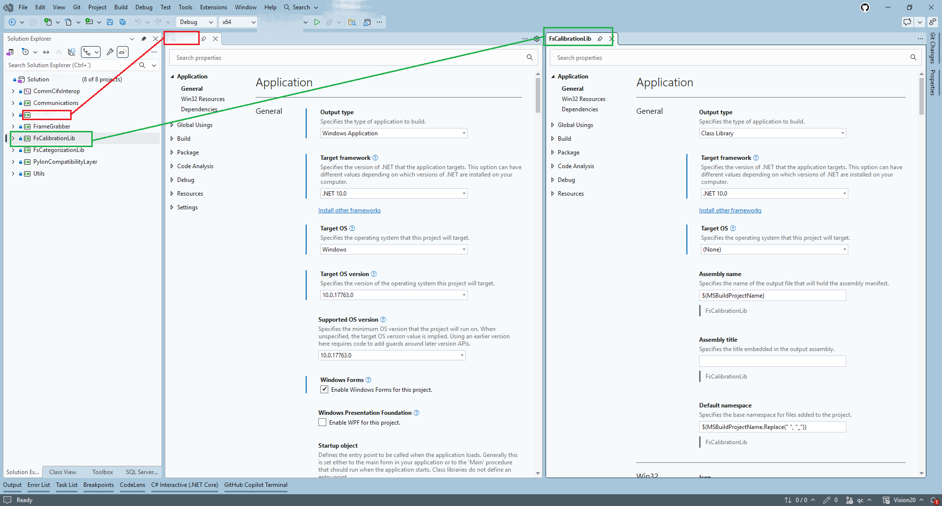Viewport: 942px width, 506px height.
Task: Open the Build menu
Action: [x=121, y=7]
